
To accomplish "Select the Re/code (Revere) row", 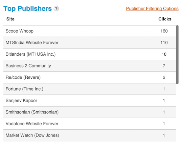I will 90,77.
